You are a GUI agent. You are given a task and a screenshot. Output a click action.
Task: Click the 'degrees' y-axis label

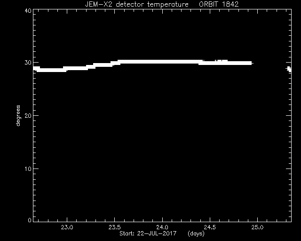tap(18, 115)
